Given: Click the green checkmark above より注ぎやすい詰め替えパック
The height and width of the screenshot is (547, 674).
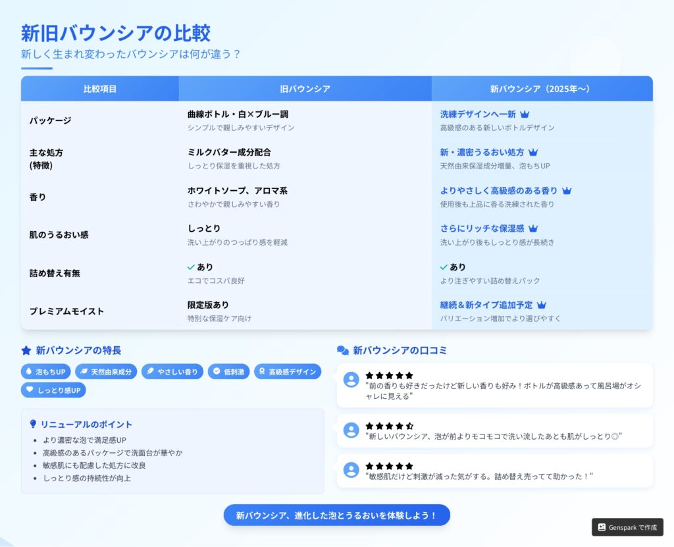Looking at the screenshot, I should 444,267.
